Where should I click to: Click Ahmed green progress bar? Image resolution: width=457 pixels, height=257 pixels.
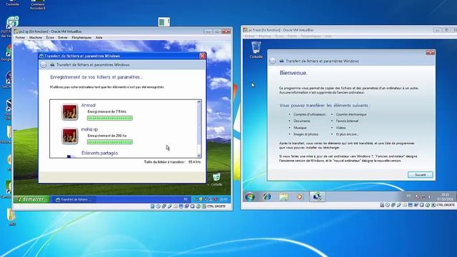(110, 118)
